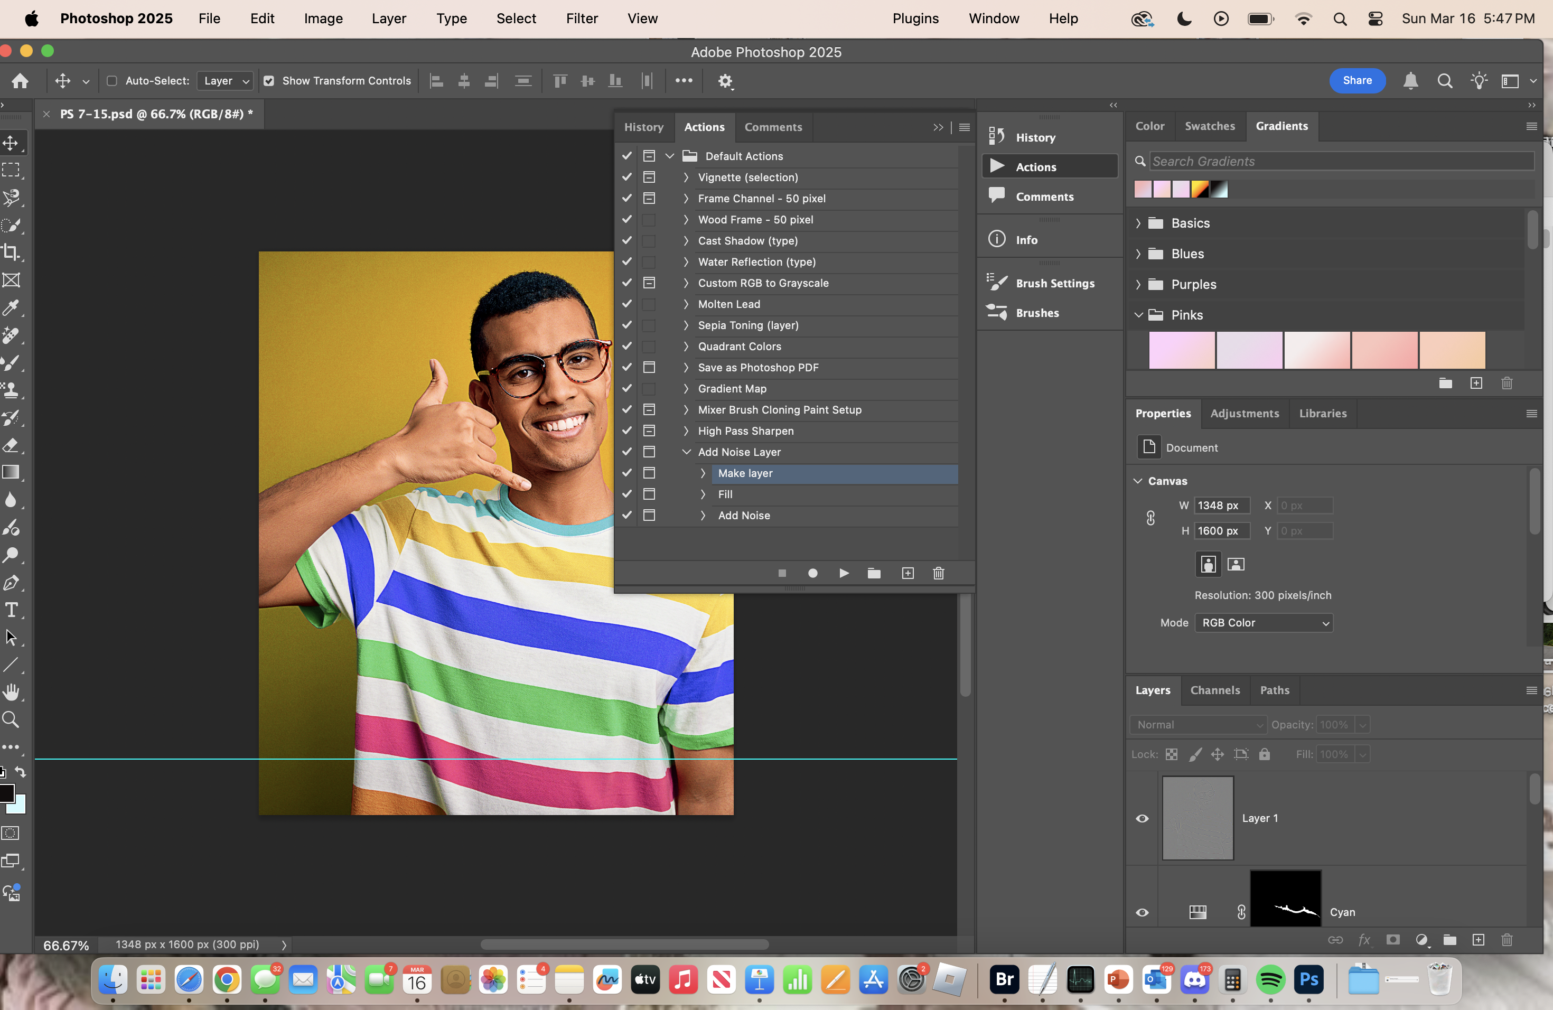Create new adjustment layer icon in Layers panel
Image resolution: width=1553 pixels, height=1010 pixels.
[x=1422, y=940]
